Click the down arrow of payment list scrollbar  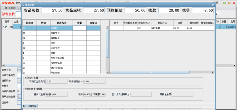coord(107,72)
